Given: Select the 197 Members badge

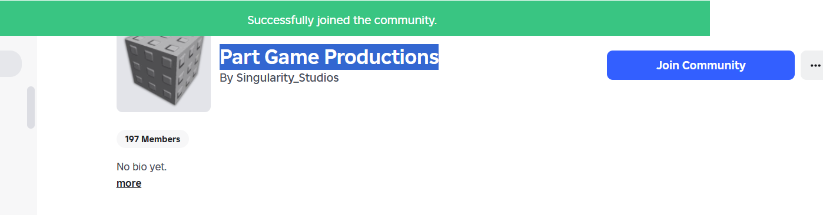Looking at the screenshot, I should pyautogui.click(x=152, y=139).
